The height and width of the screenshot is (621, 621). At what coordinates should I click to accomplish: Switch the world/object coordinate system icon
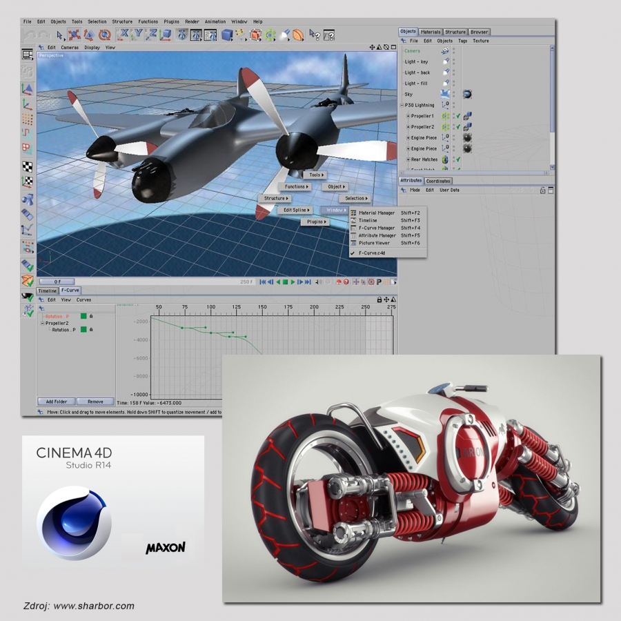click(x=166, y=35)
